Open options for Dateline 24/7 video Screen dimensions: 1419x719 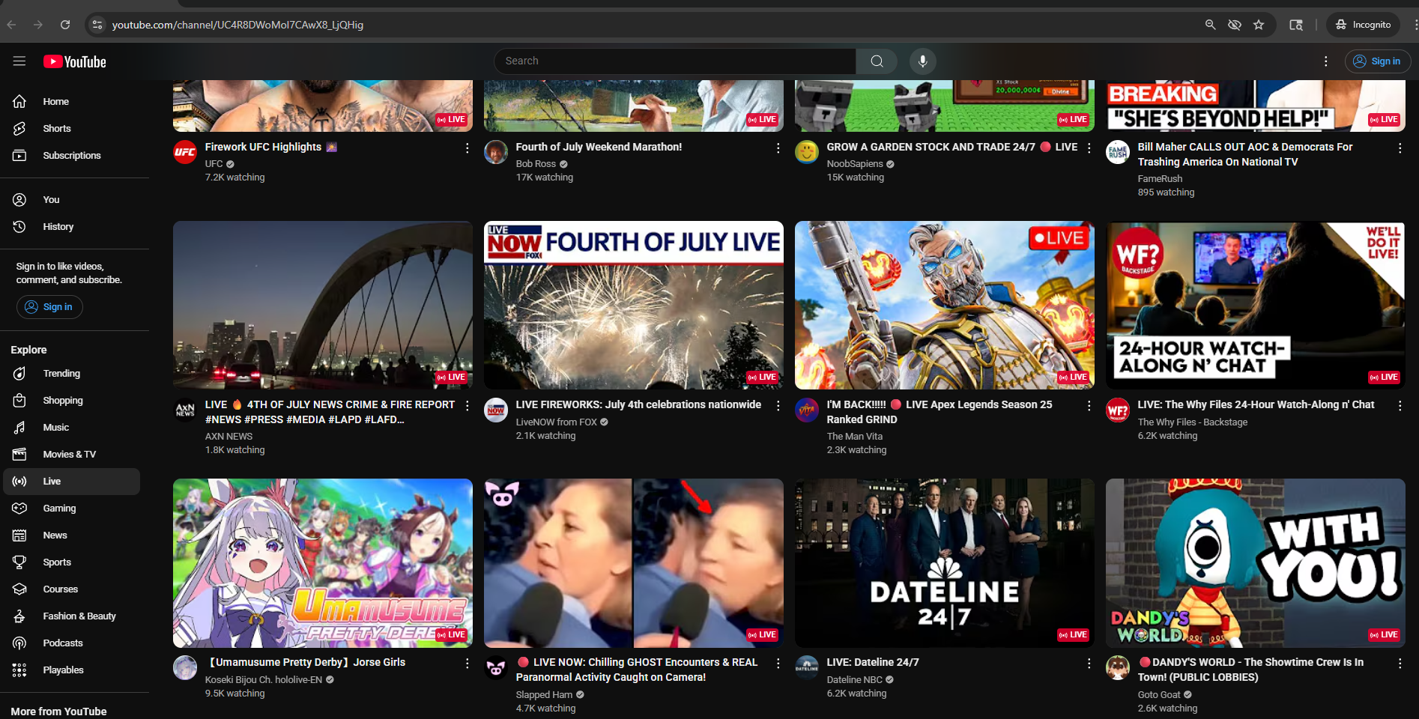tap(1089, 664)
